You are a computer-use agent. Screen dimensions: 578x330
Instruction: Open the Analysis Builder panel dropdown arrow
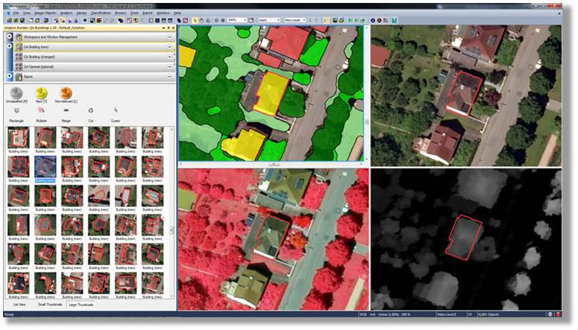163,28
